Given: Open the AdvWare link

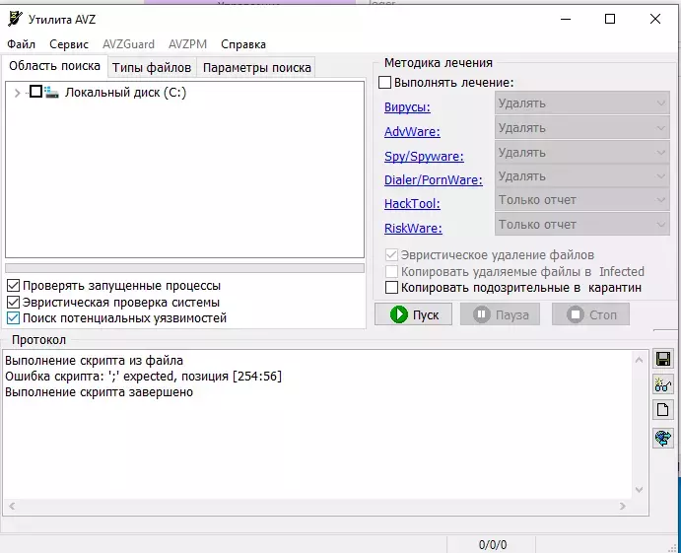Looking at the screenshot, I should (412, 132).
